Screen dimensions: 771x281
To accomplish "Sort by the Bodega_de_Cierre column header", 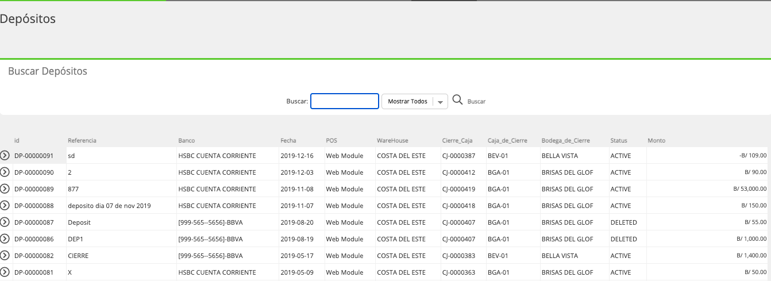I will 566,140.
